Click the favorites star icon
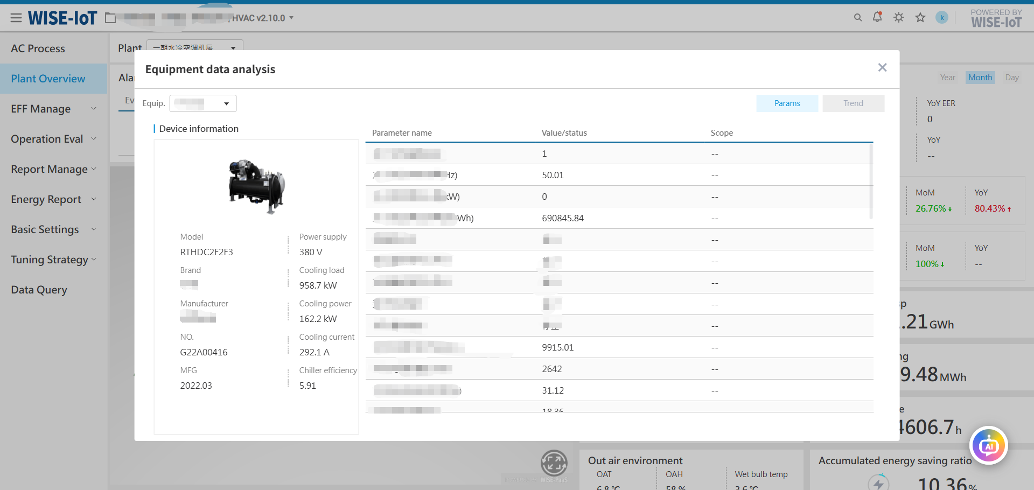1034x490 pixels. pyautogui.click(x=920, y=17)
